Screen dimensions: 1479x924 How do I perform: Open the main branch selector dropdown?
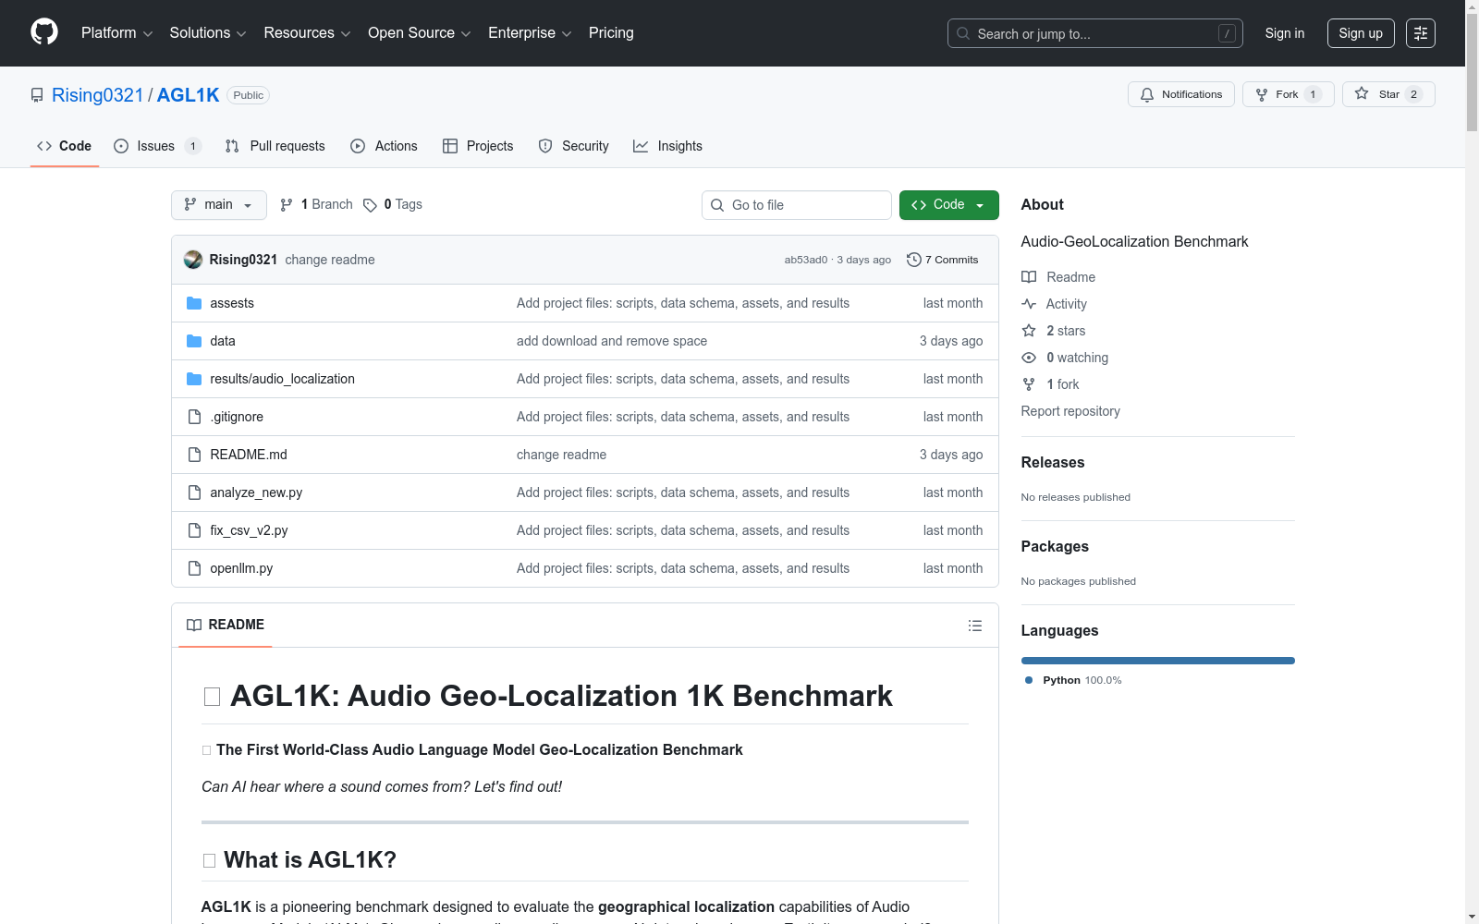coord(219,205)
